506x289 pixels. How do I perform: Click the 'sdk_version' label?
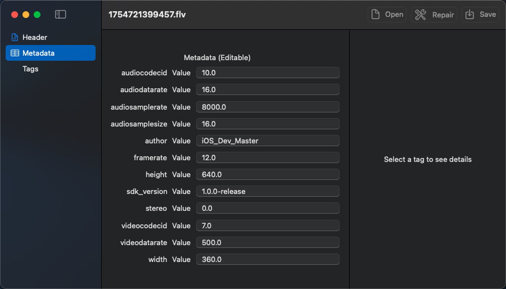click(147, 192)
